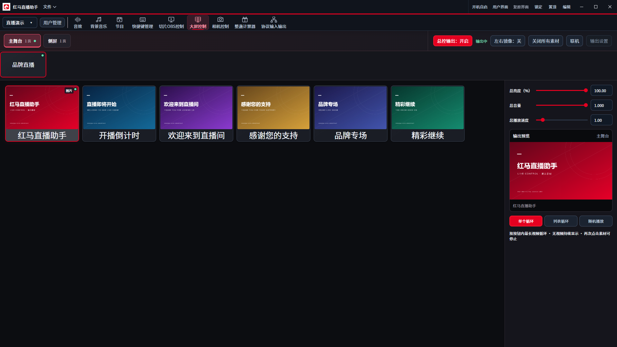Screen dimensions: 617x347
Task: Click 锁定 lock in title bar
Action: pyautogui.click(x=538, y=7)
